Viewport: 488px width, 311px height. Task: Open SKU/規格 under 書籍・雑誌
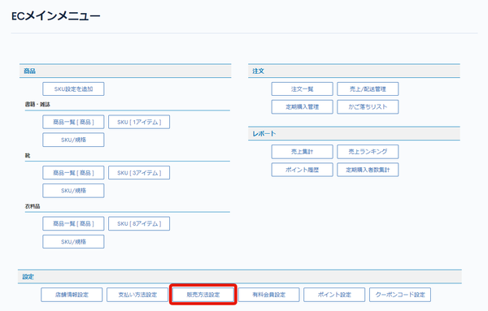tap(73, 140)
